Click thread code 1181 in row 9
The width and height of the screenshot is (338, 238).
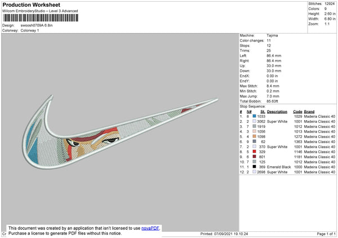(x=298, y=157)
